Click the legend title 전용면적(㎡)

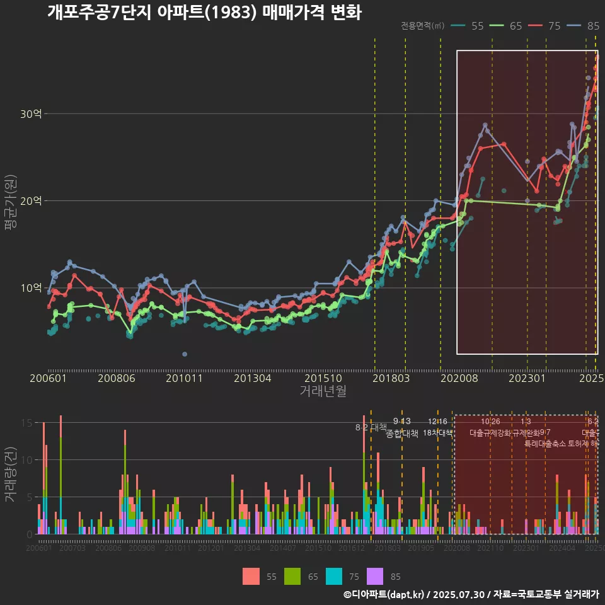point(422,26)
